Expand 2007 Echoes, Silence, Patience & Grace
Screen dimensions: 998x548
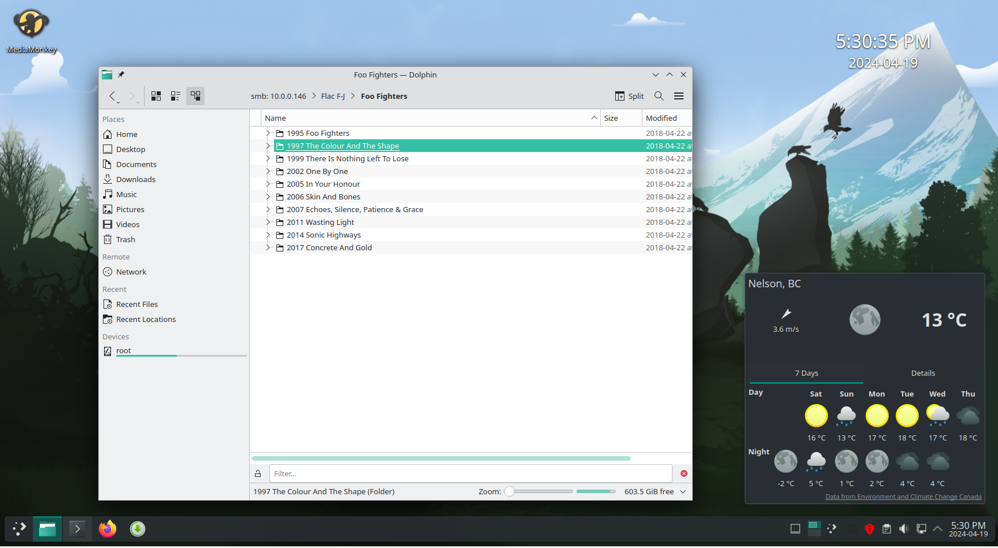(268, 209)
